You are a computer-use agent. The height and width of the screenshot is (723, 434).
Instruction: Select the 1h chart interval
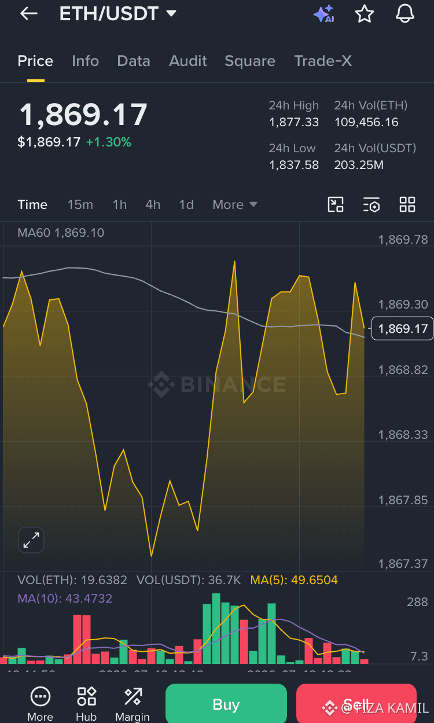tap(120, 204)
